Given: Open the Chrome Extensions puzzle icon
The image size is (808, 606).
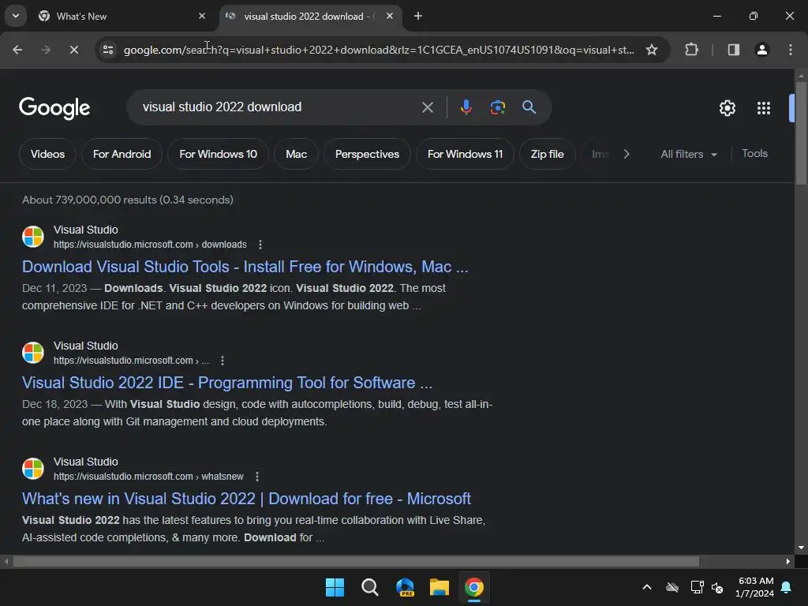Looking at the screenshot, I should (691, 50).
